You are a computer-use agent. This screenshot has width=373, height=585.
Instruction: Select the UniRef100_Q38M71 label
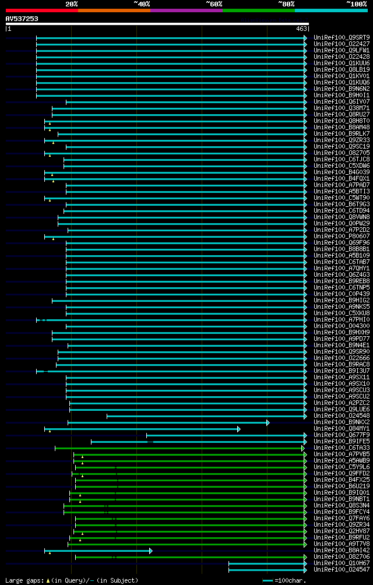coord(342,108)
